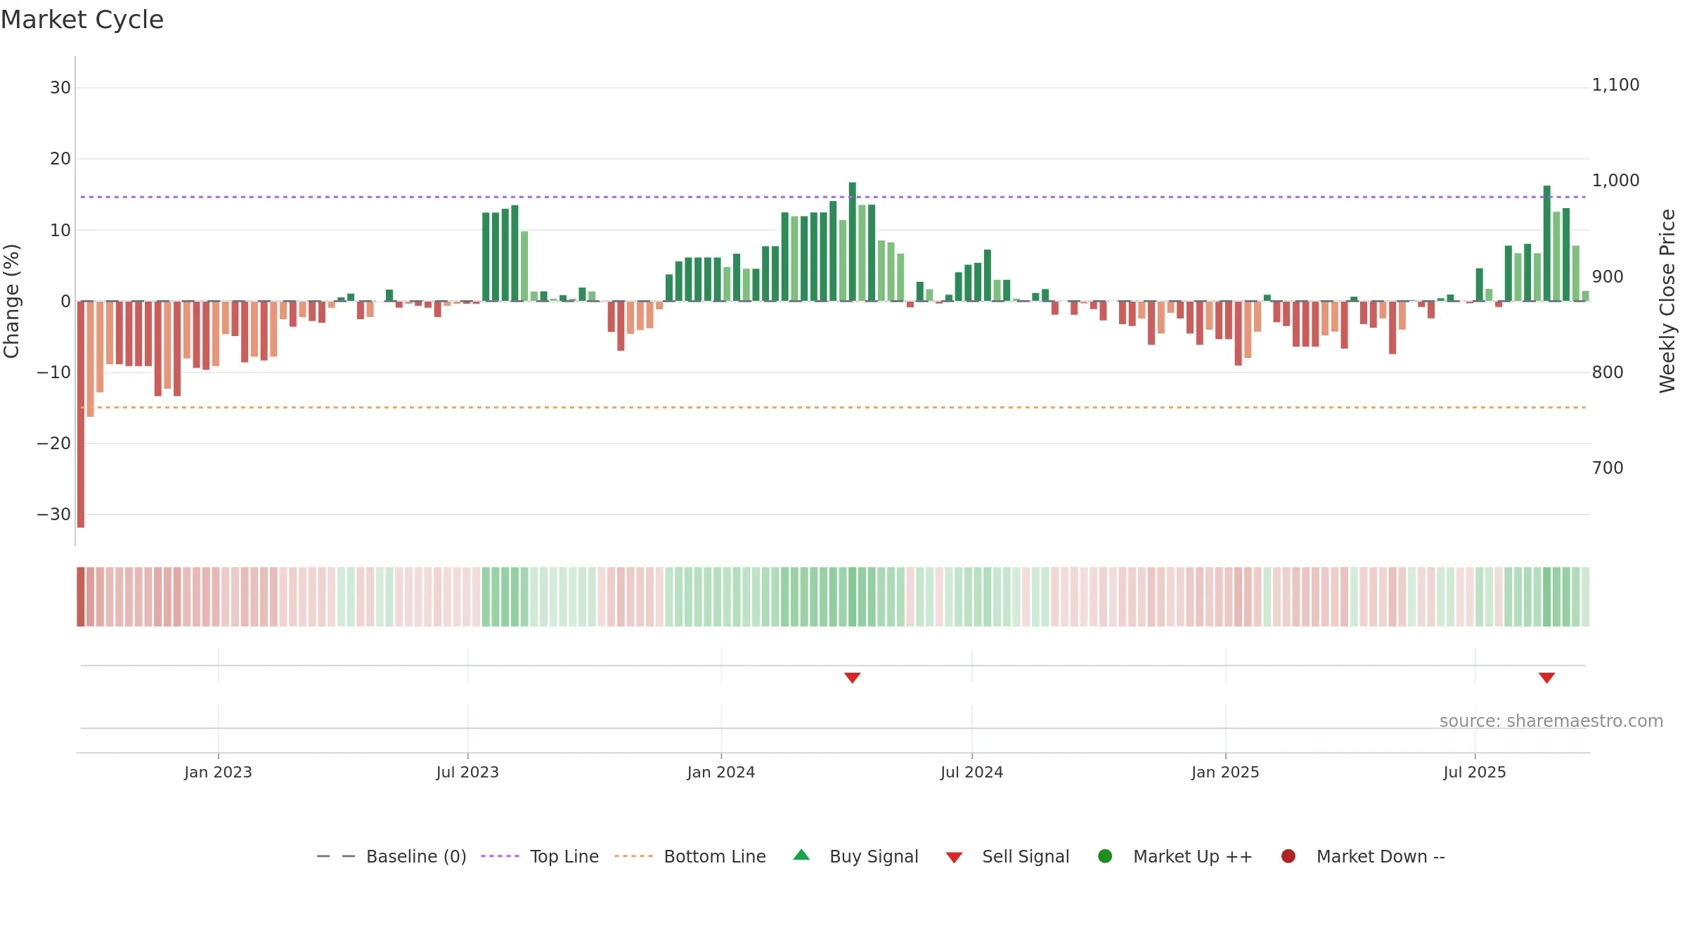Click the Jul 2024 axis label
The height and width of the screenshot is (949, 1687).
point(972,773)
